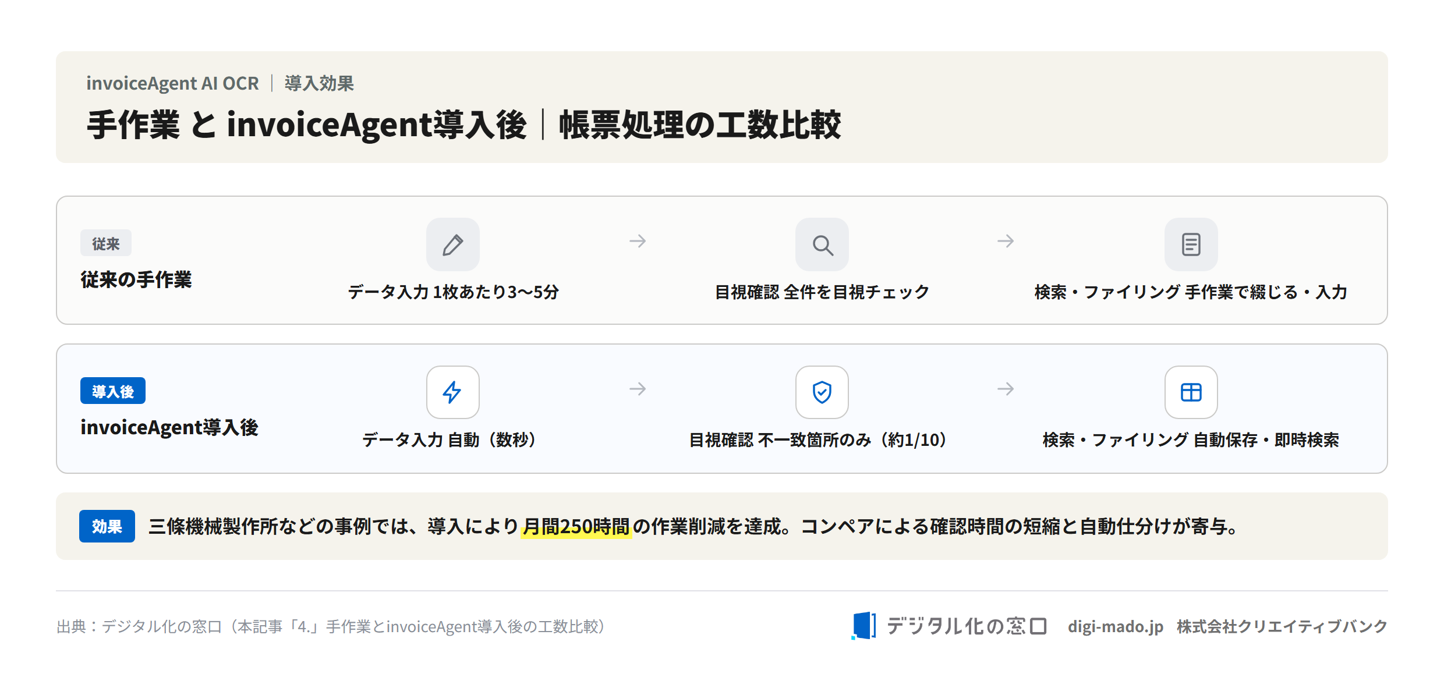The width and height of the screenshot is (1444, 695).
Task: Click the lightning bolt auto-entry icon
Action: (x=452, y=392)
